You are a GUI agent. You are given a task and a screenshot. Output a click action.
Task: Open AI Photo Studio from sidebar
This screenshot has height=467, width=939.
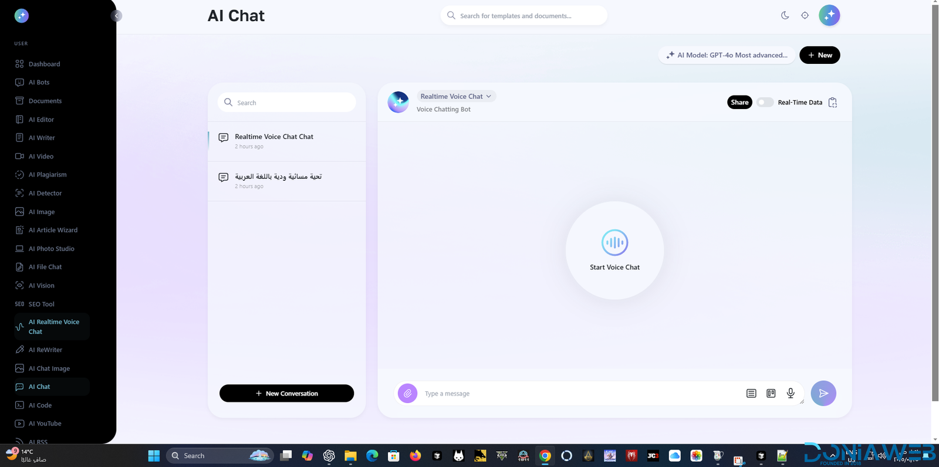[51, 249]
